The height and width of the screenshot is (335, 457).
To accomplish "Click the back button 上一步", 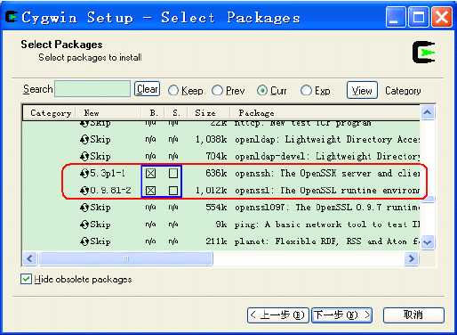I will (x=278, y=315).
